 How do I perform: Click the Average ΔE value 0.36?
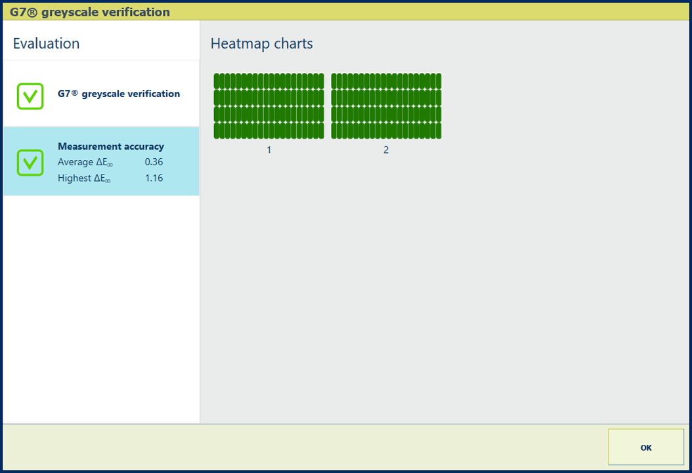[x=154, y=162]
